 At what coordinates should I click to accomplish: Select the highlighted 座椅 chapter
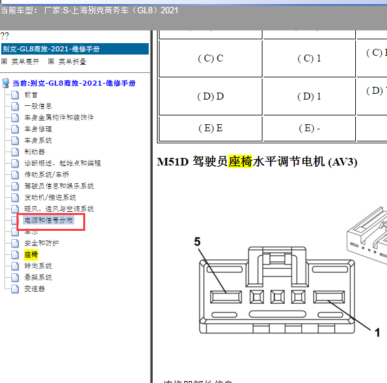coord(31,254)
